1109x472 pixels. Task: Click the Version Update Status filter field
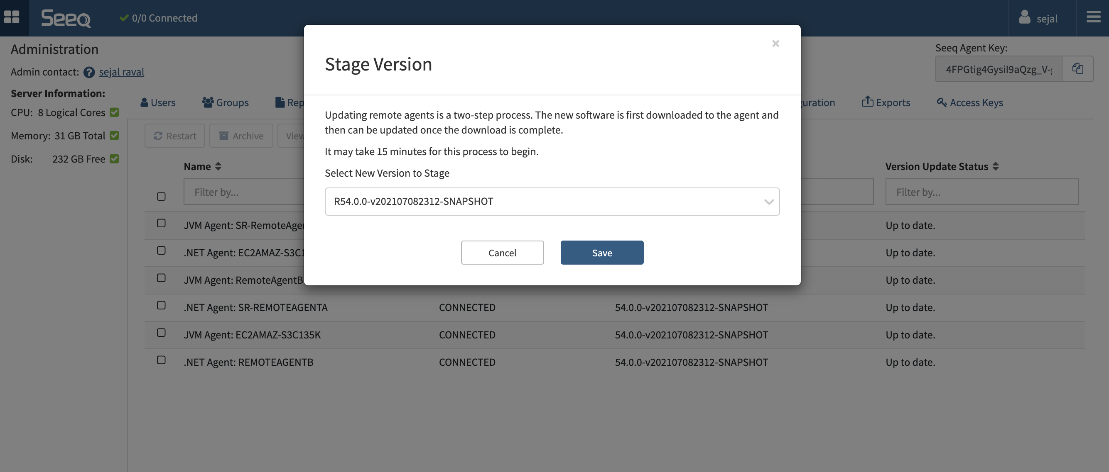pos(981,192)
